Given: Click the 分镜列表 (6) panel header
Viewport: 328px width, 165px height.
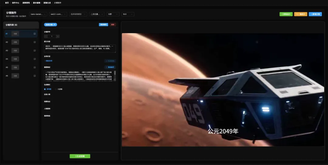Looking at the screenshot, I should coord(21,25).
